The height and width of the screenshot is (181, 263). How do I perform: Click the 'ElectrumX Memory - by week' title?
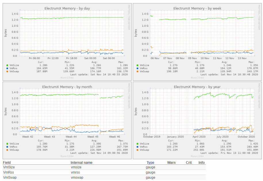pos(197,8)
